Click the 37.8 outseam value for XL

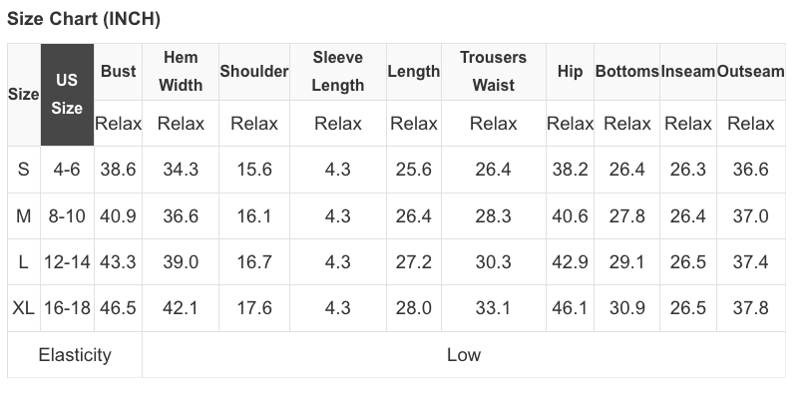(x=750, y=308)
